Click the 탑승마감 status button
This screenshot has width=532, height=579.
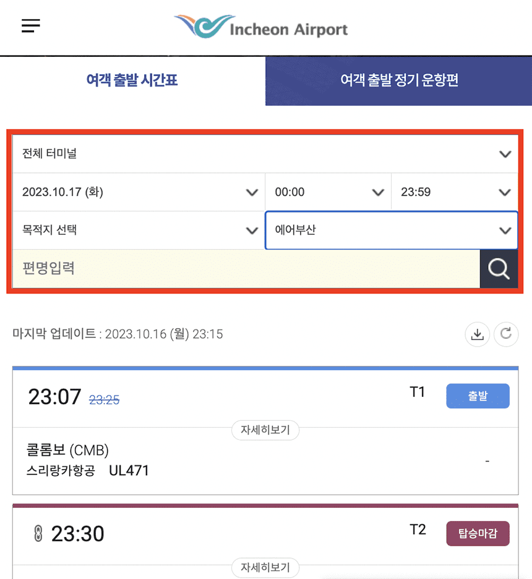pos(478,533)
